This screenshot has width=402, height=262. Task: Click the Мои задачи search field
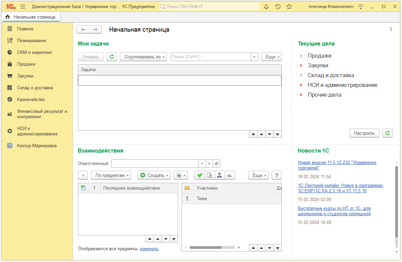tap(211, 57)
